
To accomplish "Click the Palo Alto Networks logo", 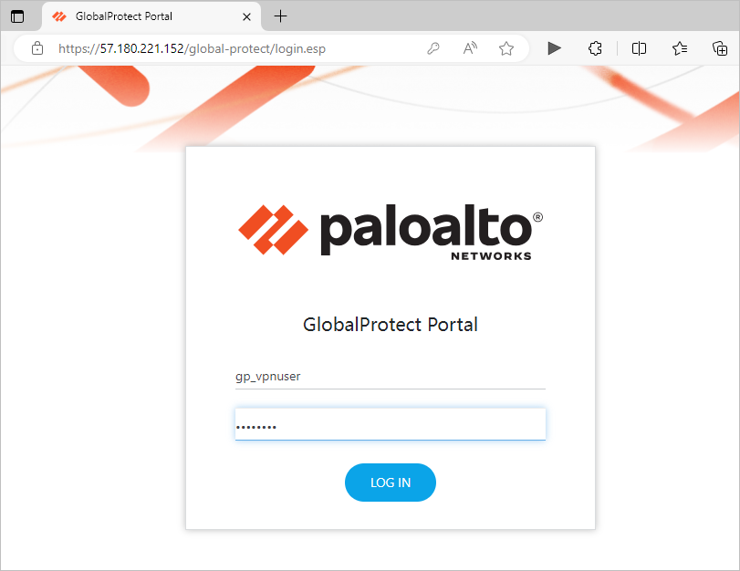I will tap(391, 232).
